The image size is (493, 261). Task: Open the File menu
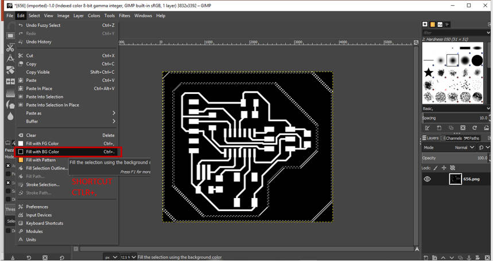tap(10, 15)
